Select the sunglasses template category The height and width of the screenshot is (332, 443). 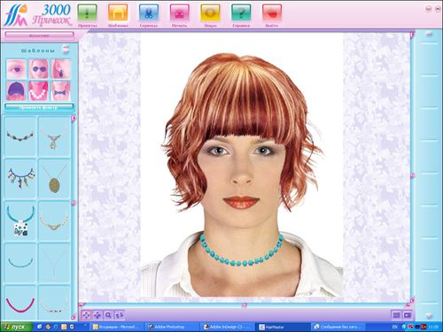(39, 68)
